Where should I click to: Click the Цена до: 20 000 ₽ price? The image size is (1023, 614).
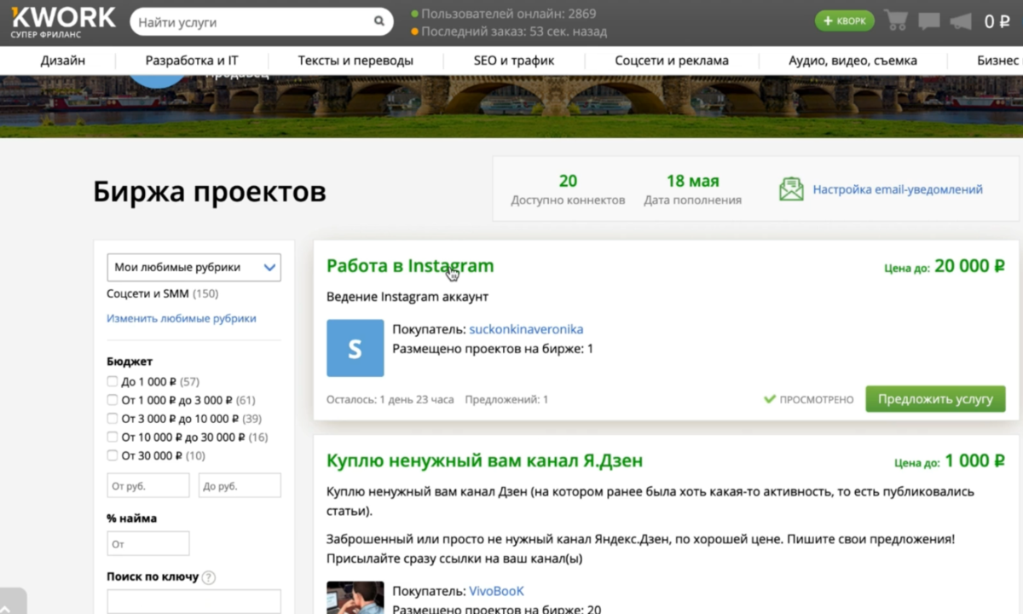(945, 266)
